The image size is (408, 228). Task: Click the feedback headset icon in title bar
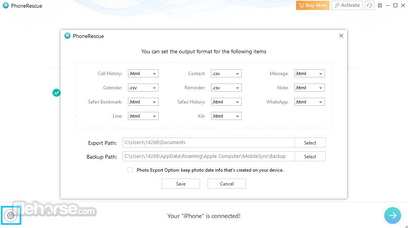[x=369, y=5]
